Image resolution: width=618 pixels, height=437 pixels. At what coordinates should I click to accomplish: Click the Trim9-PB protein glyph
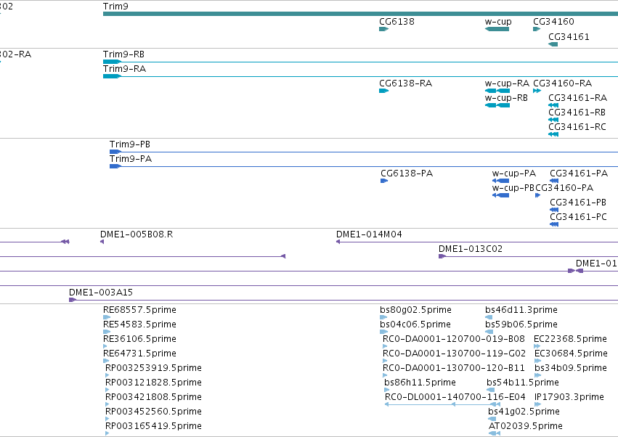pyautogui.click(x=115, y=152)
